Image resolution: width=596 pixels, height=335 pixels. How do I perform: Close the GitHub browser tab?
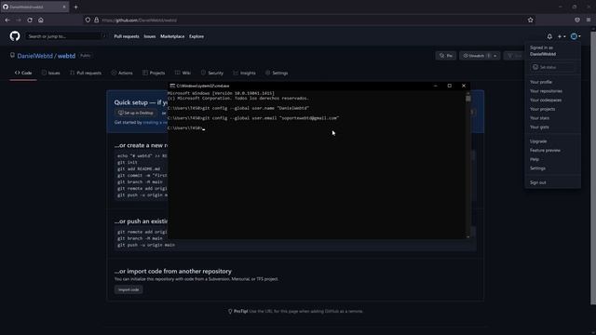click(x=64, y=7)
